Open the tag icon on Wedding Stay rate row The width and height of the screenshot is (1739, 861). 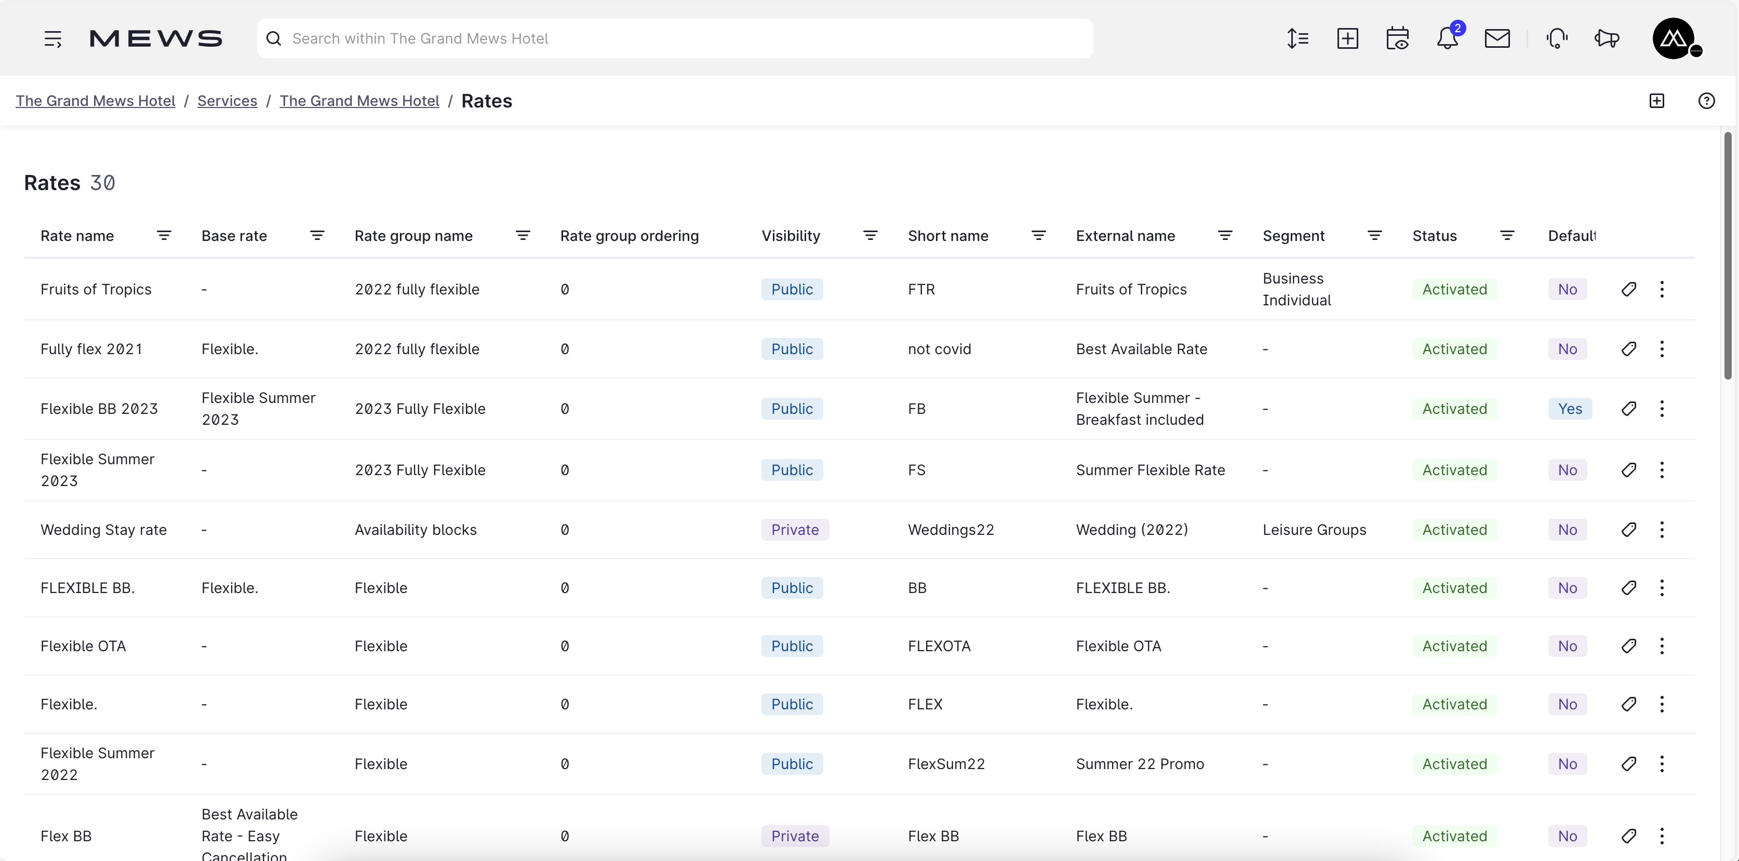pos(1629,530)
